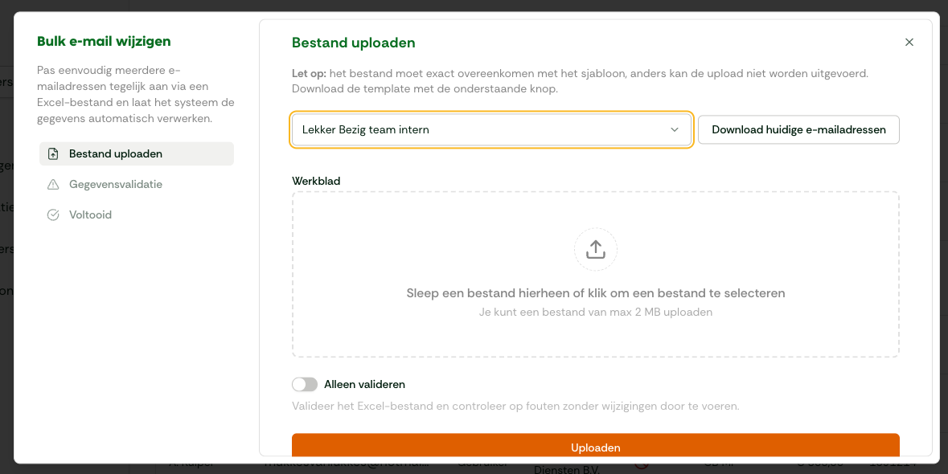Open the Lekker Bezig team intern combobox

(x=491, y=130)
